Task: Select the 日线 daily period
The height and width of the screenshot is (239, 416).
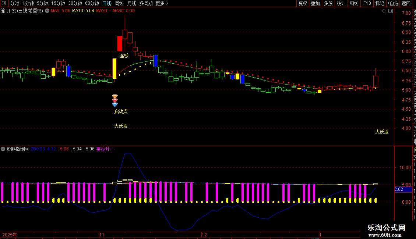Action: (x=107, y=3)
